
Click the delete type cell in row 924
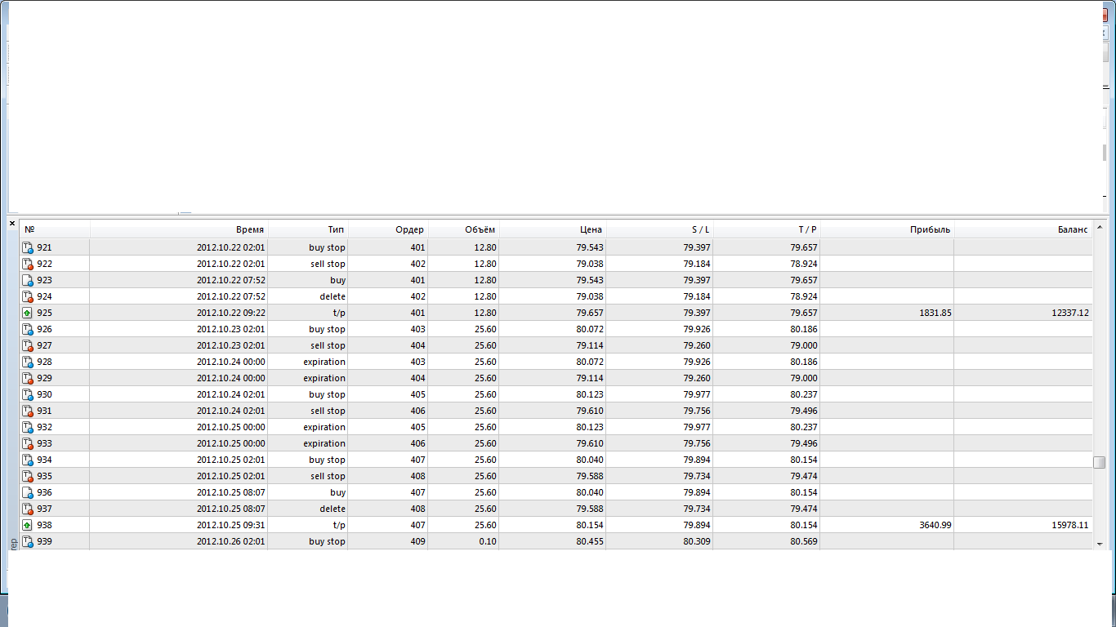(308, 296)
